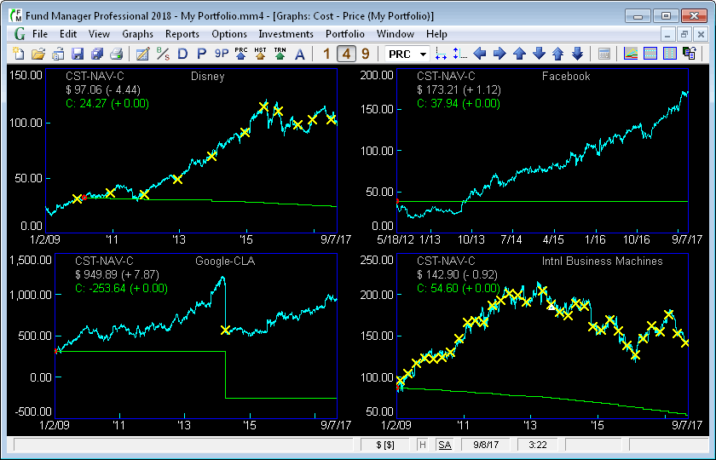Image resolution: width=716 pixels, height=460 pixels.
Task: Open the File menu
Action: tap(40, 34)
